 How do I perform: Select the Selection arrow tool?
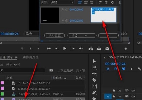[94, 61]
